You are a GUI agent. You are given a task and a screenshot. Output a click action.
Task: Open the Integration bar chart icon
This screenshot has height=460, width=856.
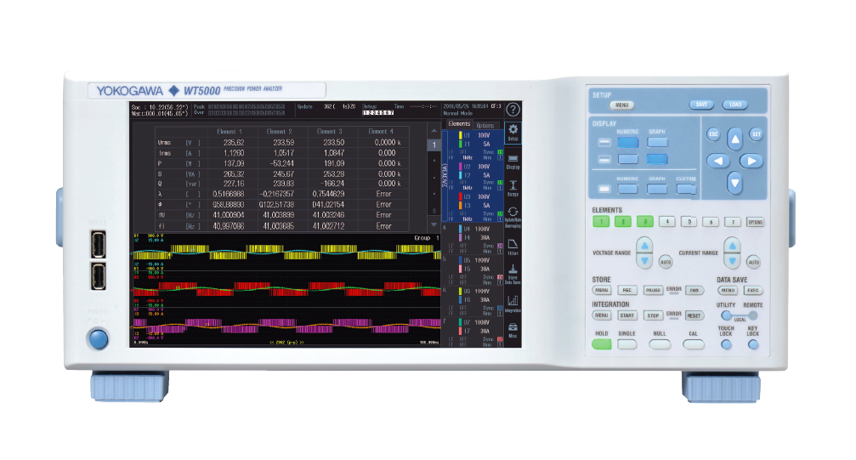point(513,304)
